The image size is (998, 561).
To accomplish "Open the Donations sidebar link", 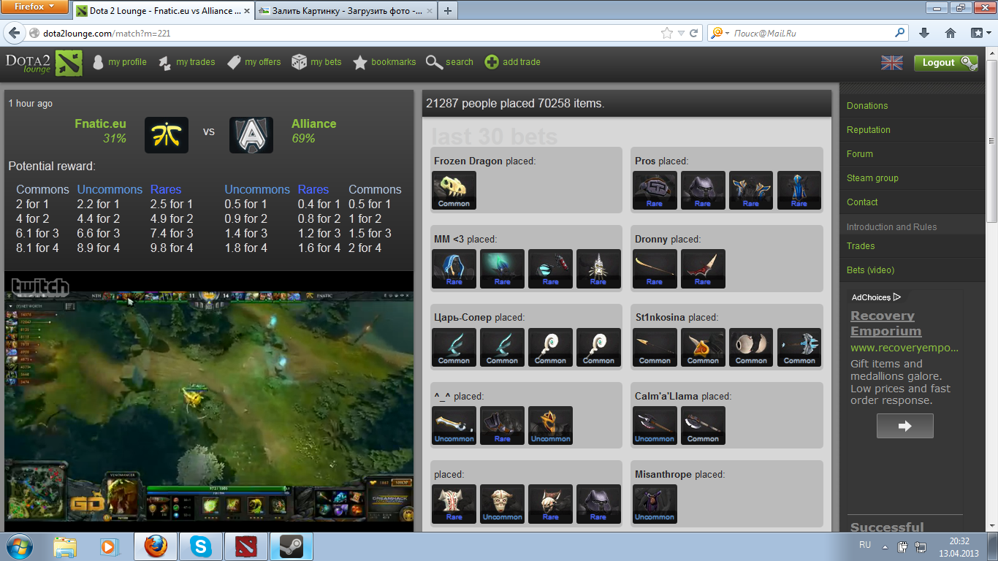I will coord(867,106).
